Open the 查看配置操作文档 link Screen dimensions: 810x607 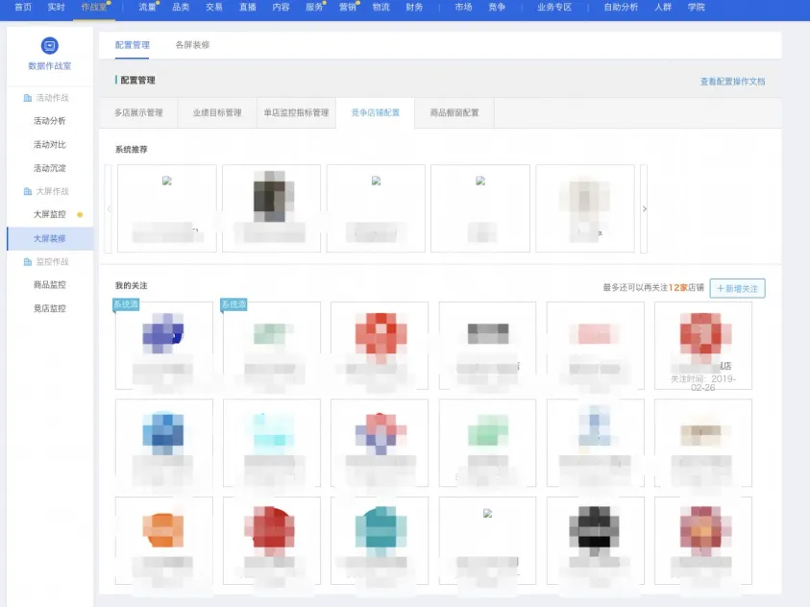[x=732, y=82]
